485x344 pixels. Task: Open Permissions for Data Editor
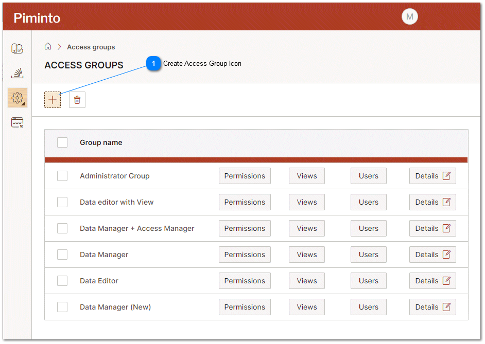tap(245, 280)
